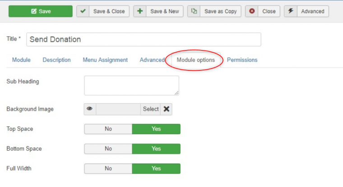The width and height of the screenshot is (343, 187).
Task: Clear background image with X icon
Action: click(167, 109)
